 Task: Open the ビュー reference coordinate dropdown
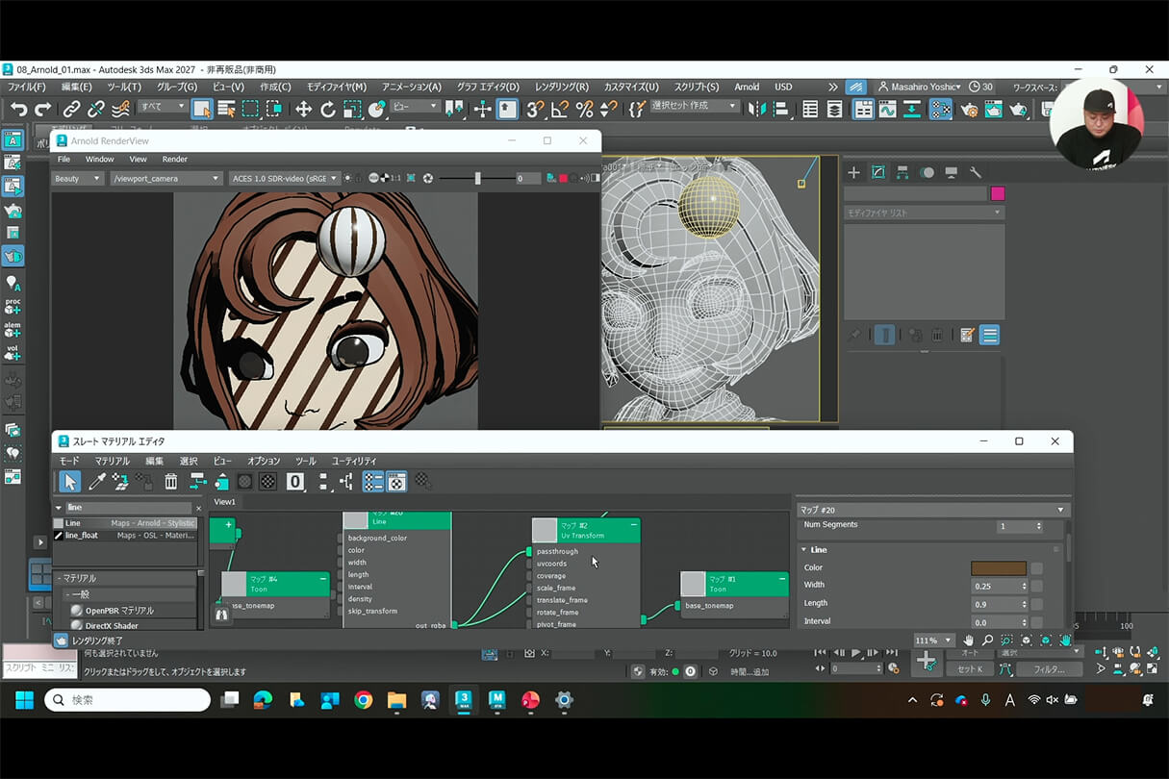(416, 107)
